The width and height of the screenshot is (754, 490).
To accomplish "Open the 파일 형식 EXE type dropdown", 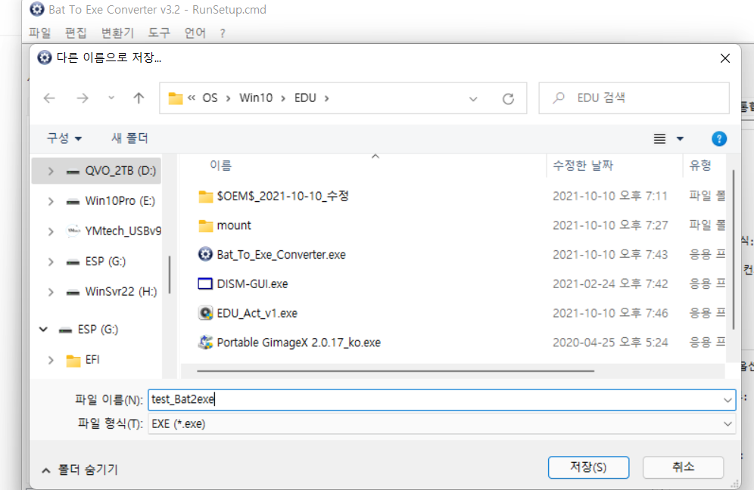I will click(728, 423).
